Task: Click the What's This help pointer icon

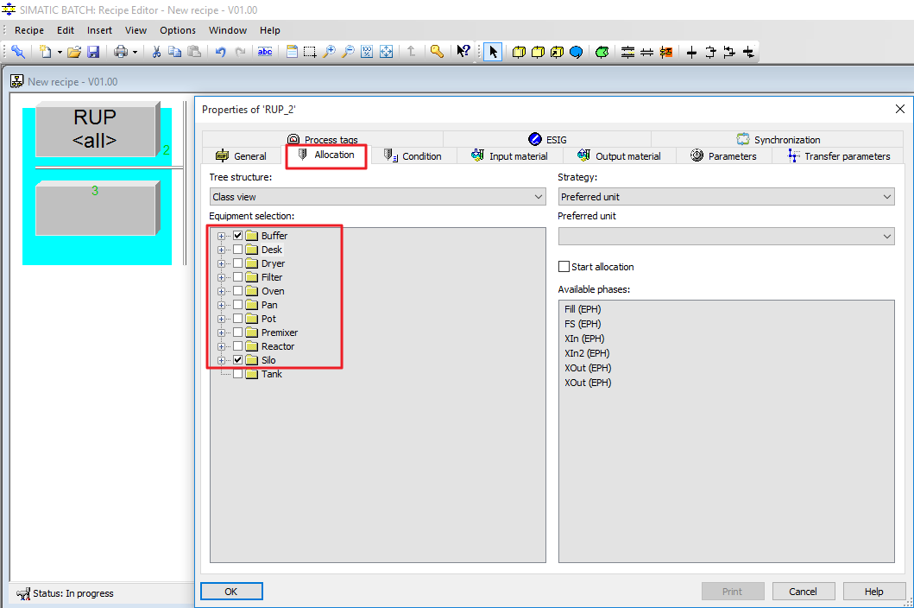Action: point(463,52)
